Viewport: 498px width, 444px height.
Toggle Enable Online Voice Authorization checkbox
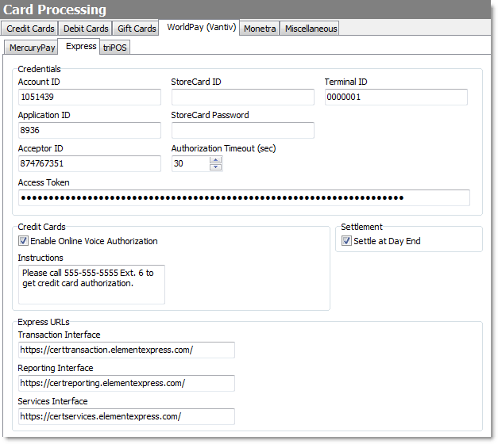[x=23, y=241]
